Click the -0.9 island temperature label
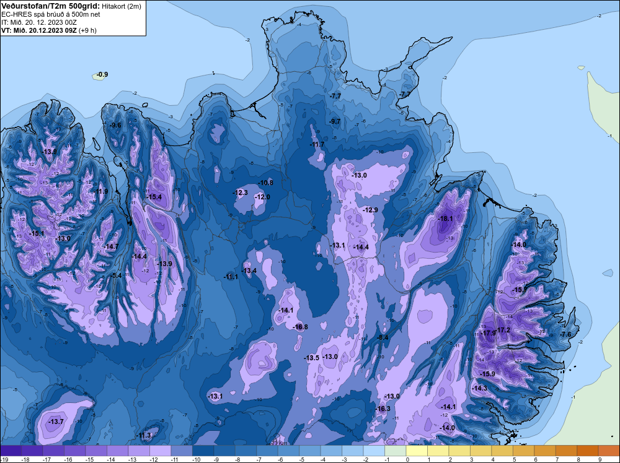Screen dimensions: 620x463 [102, 75]
